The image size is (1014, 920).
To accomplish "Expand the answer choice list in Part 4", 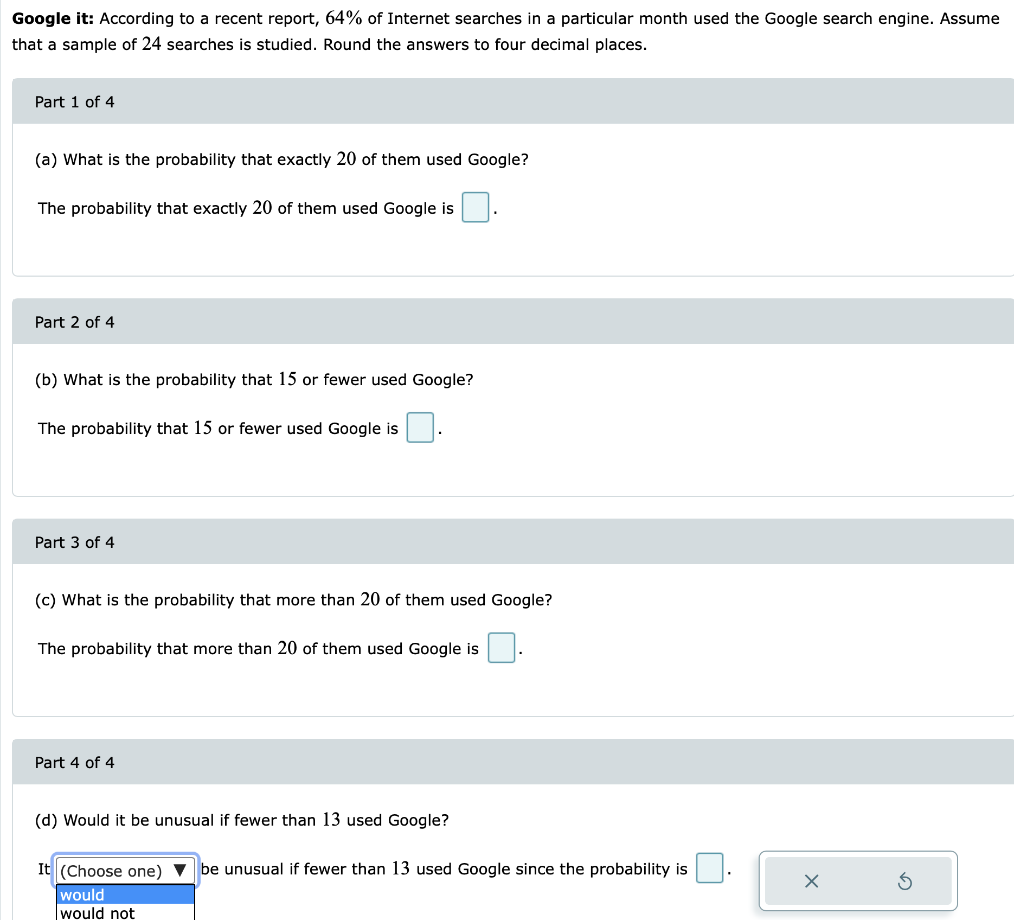I will [124, 871].
